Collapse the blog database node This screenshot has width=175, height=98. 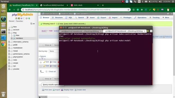click(x=9, y=33)
